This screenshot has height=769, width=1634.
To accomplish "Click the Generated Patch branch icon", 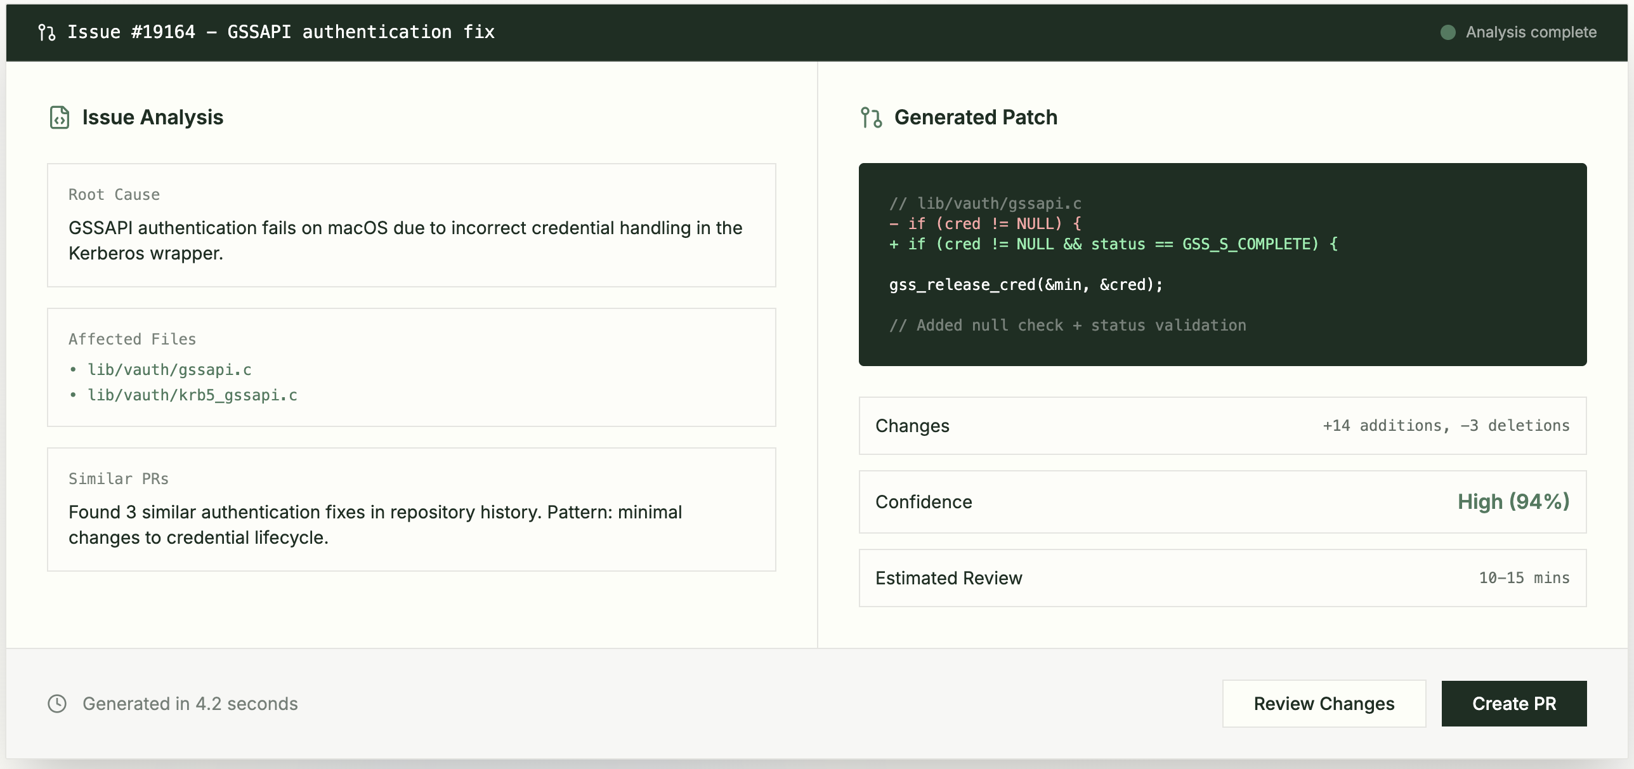I will click(871, 117).
